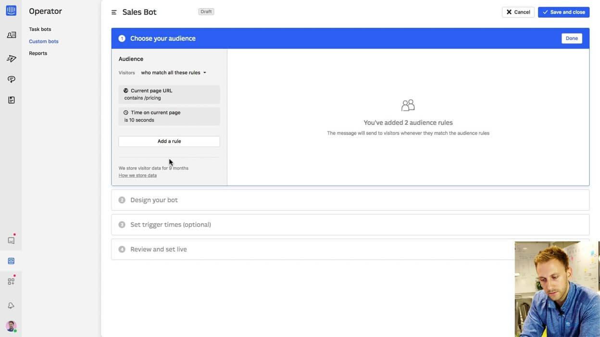Image resolution: width=600 pixels, height=337 pixels.
Task: Open the conversations chat bubble icon
Action: click(11, 79)
